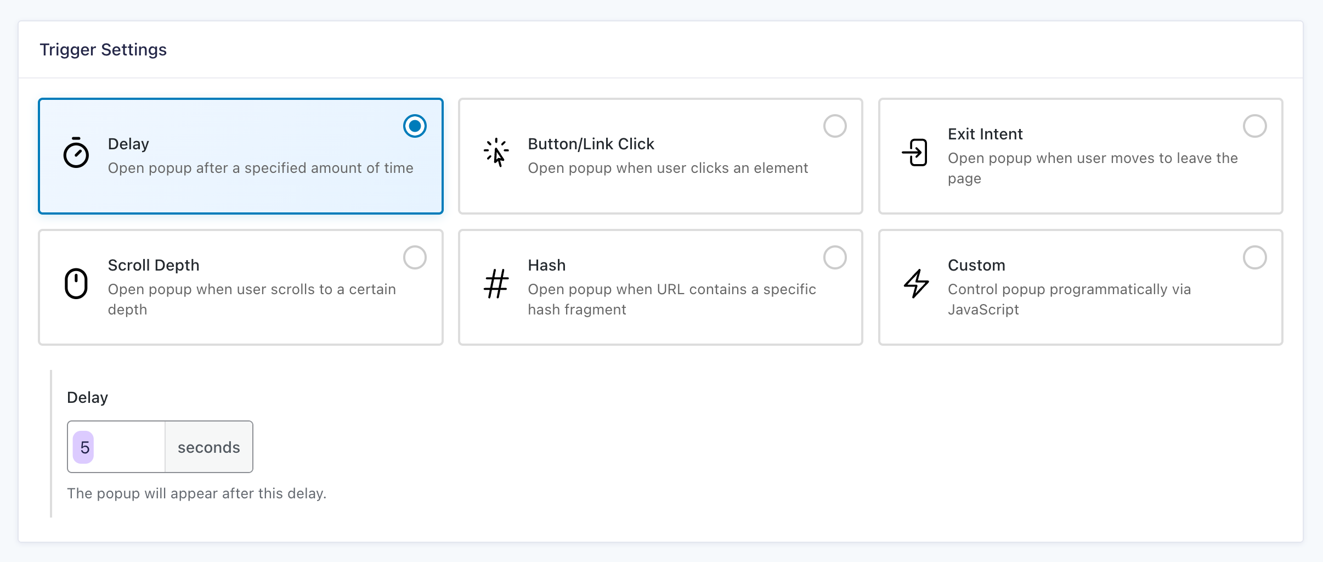Click the lightning bolt Custom icon
Viewport: 1323px width, 562px height.
coord(916,284)
